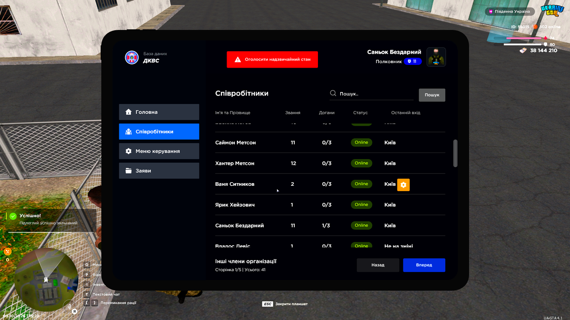Click the folder icon next to Заяви
Viewport: 570px width, 320px height.
click(x=128, y=171)
